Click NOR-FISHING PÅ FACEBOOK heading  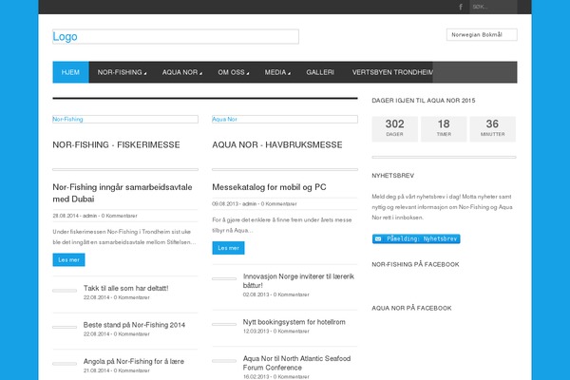[415, 264]
